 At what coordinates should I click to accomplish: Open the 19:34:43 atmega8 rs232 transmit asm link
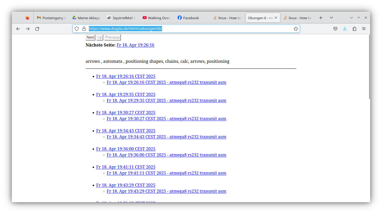(166, 137)
